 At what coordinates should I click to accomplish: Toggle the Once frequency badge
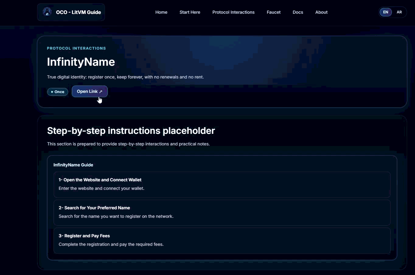(x=58, y=92)
